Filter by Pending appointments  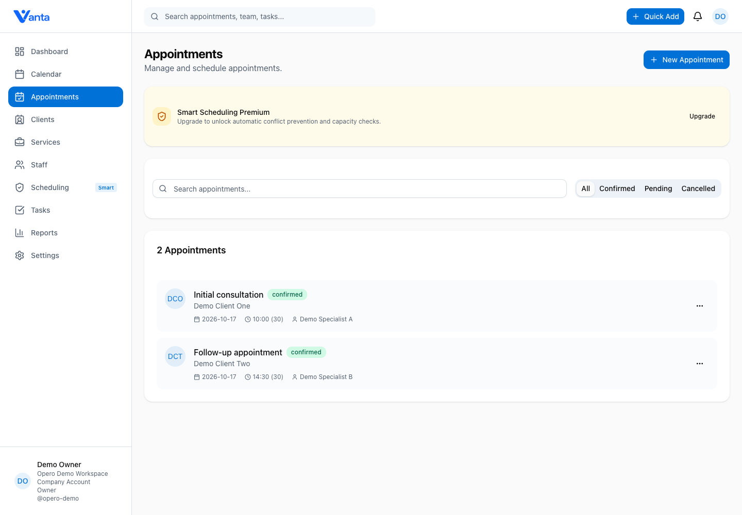658,188
